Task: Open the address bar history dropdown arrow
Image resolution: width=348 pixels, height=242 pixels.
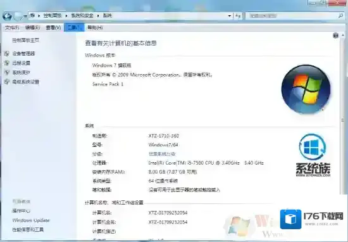Action: click(x=230, y=16)
